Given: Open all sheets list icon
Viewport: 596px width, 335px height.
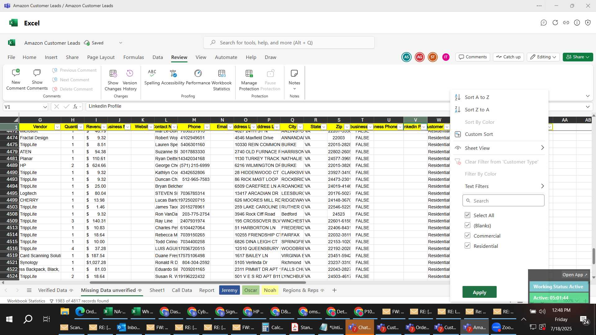Looking at the screenshot, I should 29,290.
